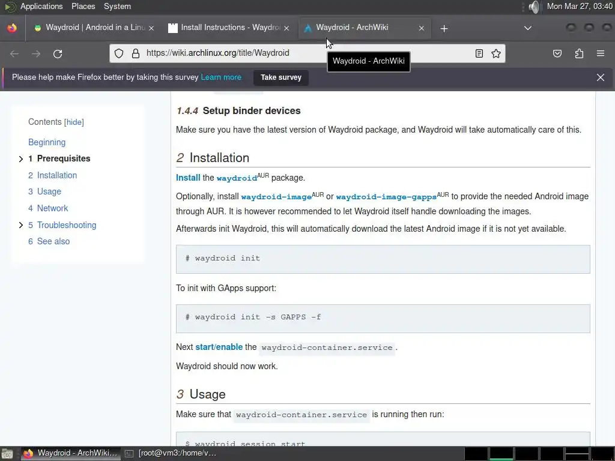Expand the Troubleshooting section in contents

[x=21, y=225]
